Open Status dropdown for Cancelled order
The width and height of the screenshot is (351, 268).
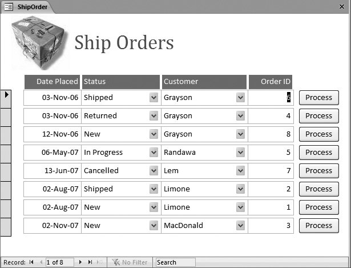coord(154,171)
